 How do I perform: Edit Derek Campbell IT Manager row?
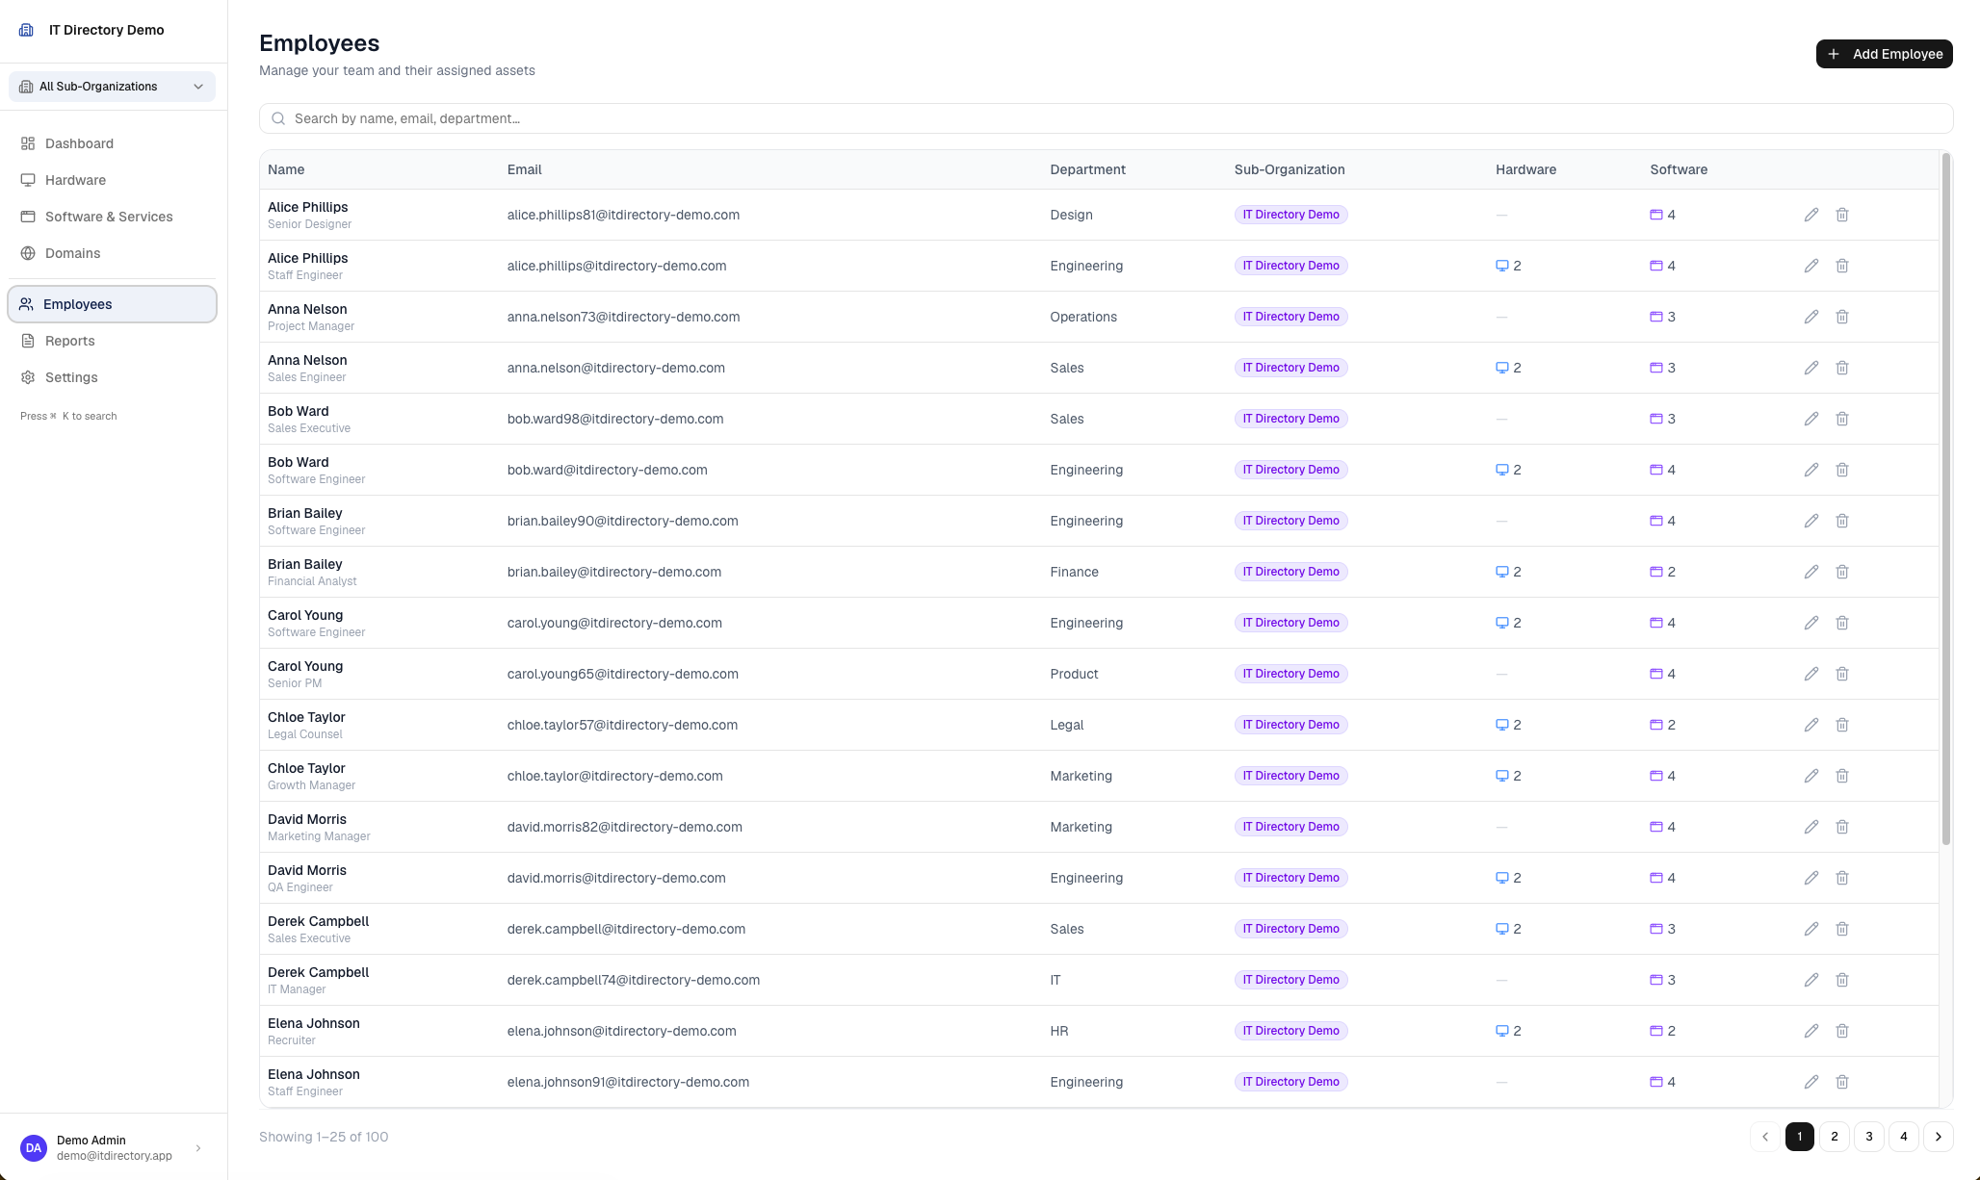pos(1811,980)
